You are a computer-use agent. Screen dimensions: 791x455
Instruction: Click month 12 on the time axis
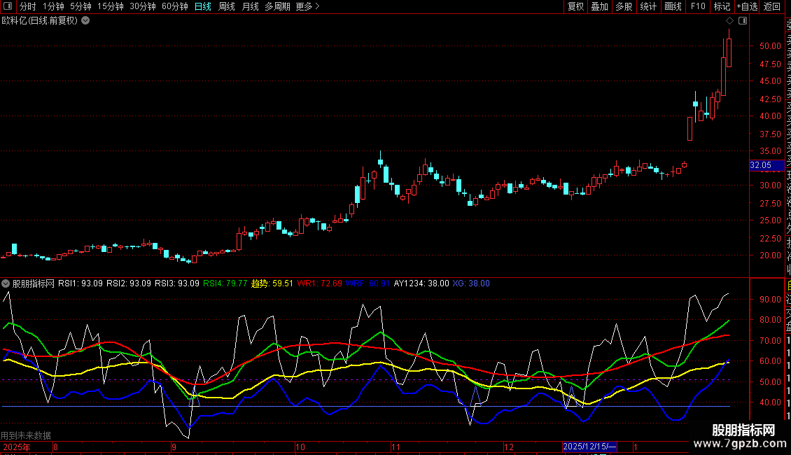[x=508, y=447]
